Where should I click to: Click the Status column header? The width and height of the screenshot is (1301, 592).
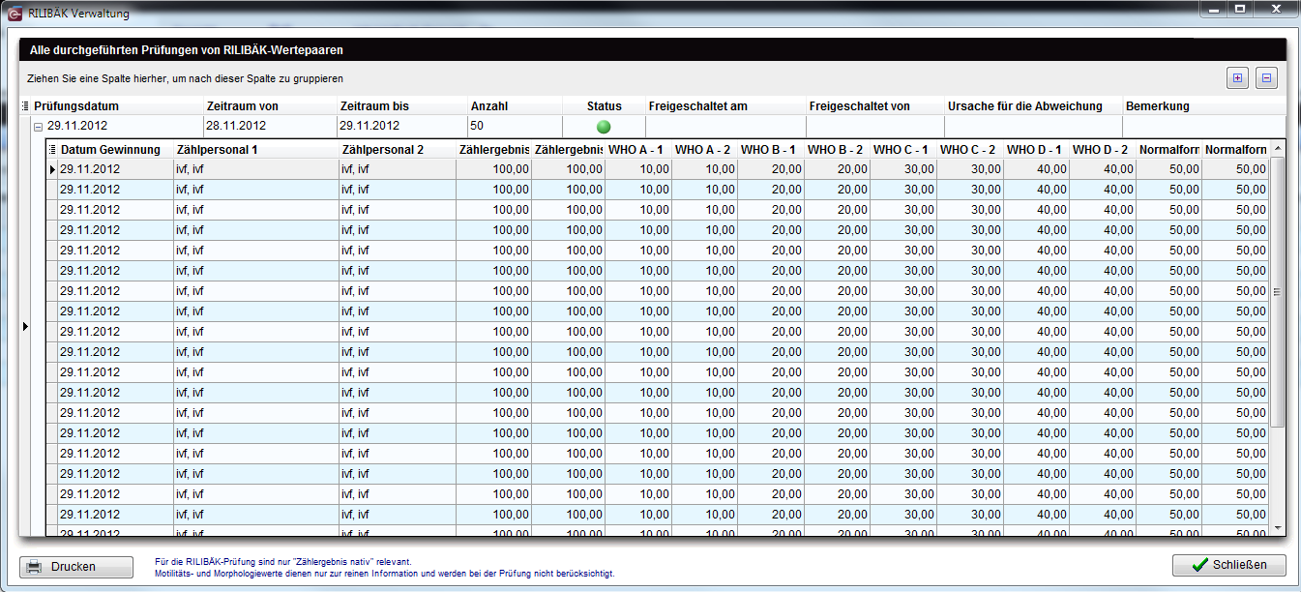click(x=604, y=105)
